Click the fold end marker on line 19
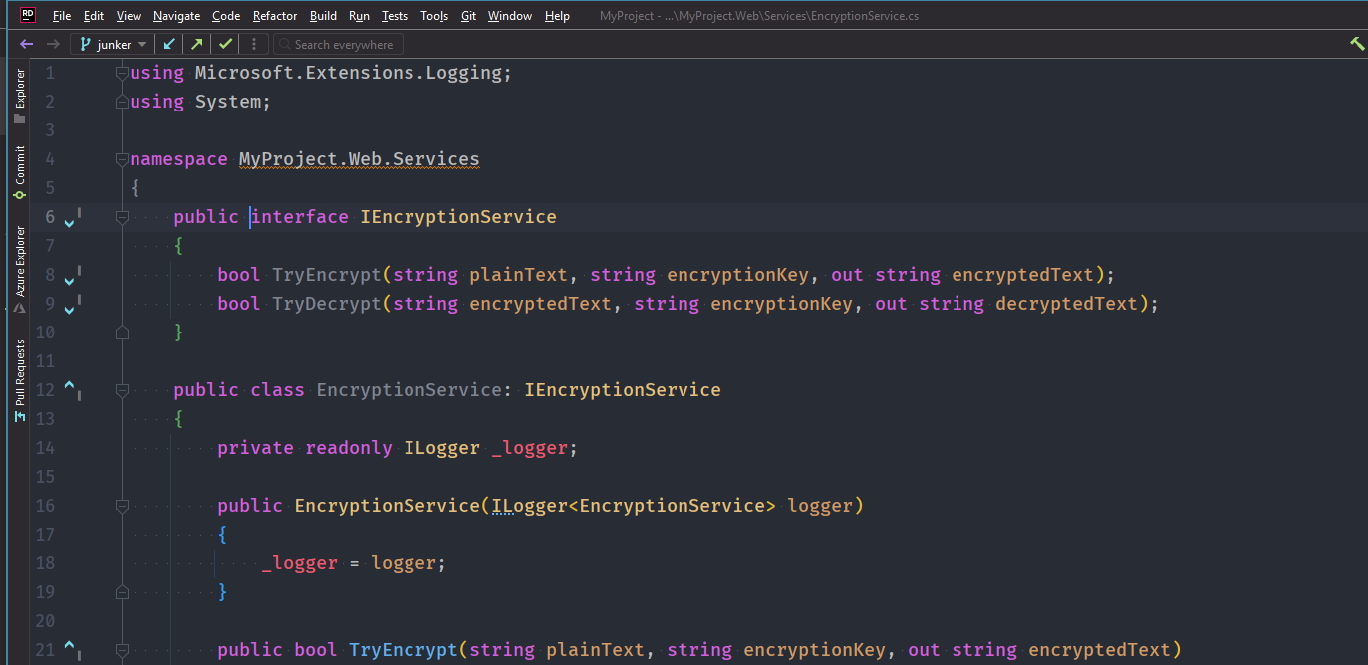Screen dimensions: 1368x665 tap(122, 592)
